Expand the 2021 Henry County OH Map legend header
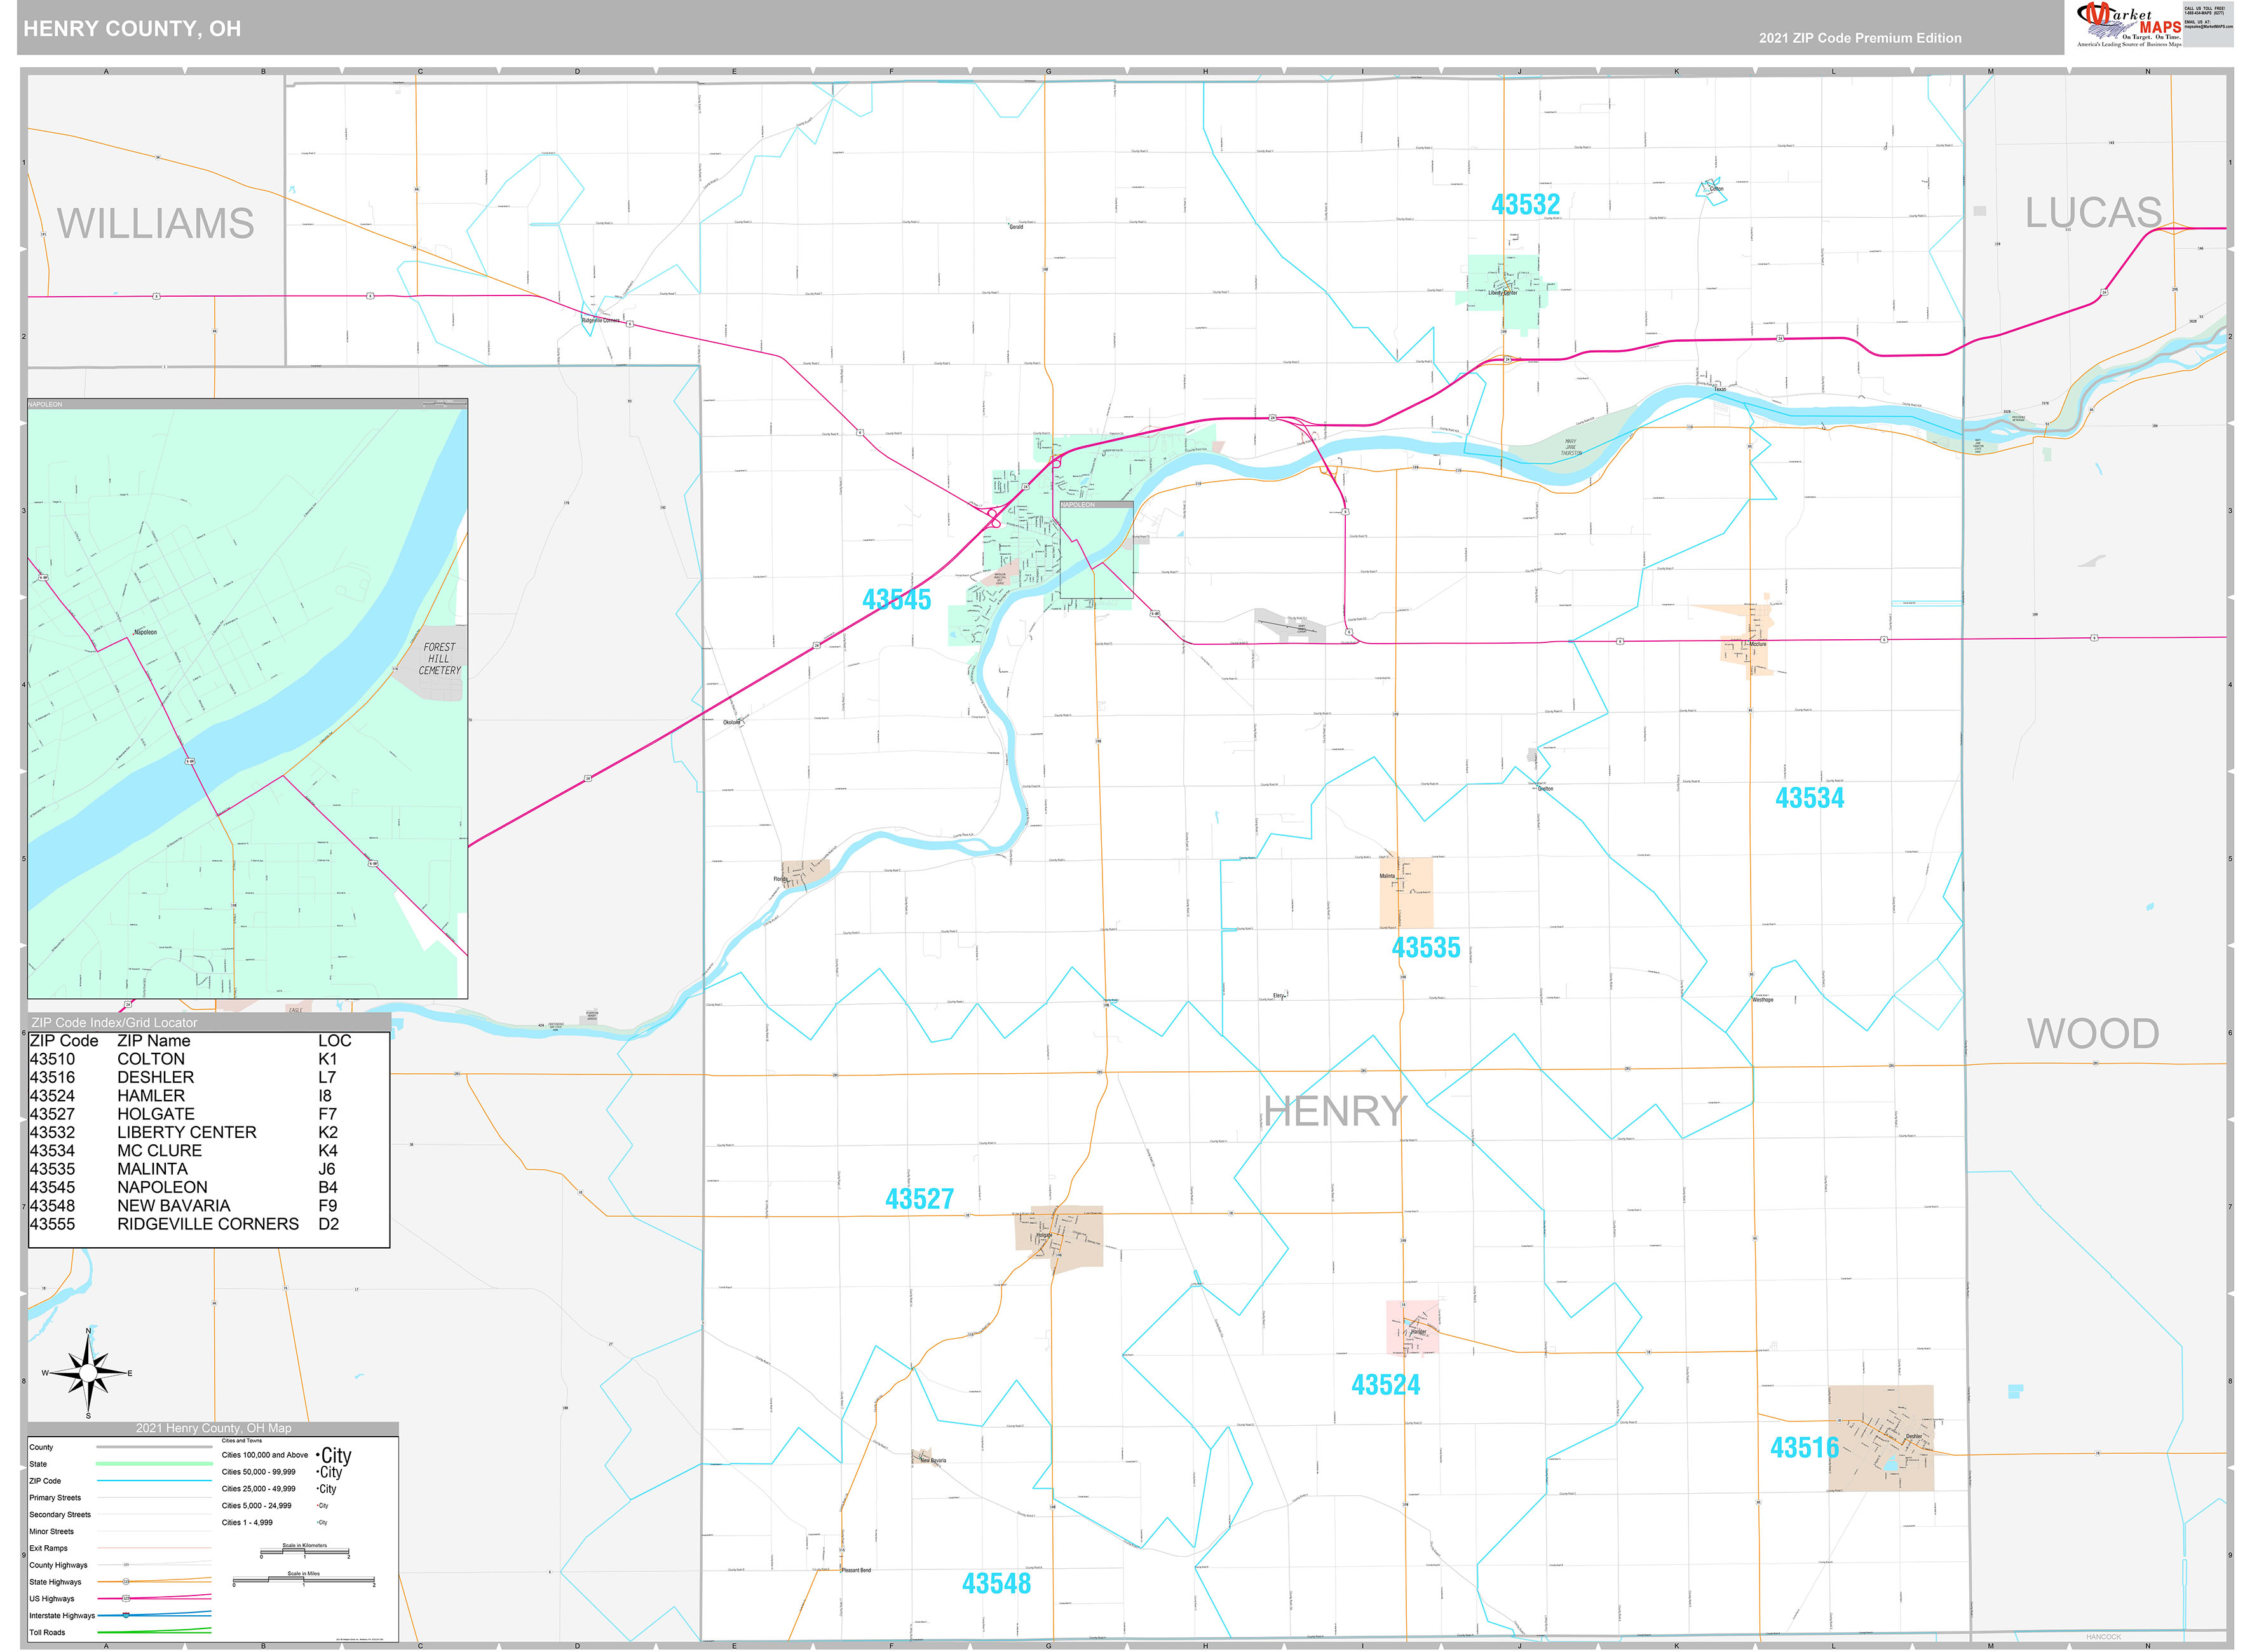The height and width of the screenshot is (1652, 2245). pyautogui.click(x=215, y=1428)
